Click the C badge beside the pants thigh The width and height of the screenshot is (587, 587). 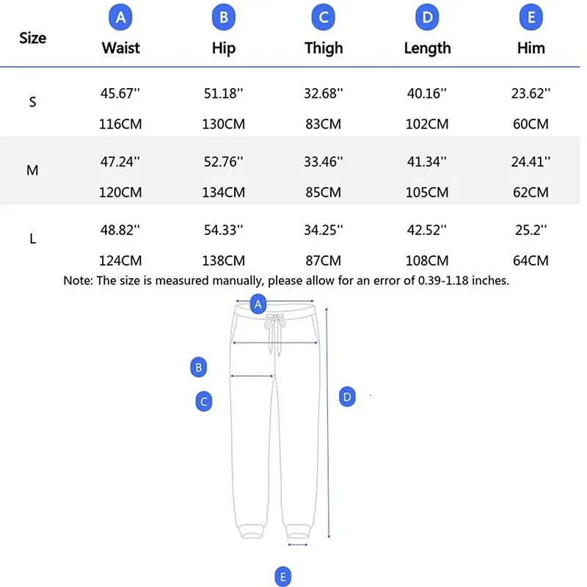204,401
